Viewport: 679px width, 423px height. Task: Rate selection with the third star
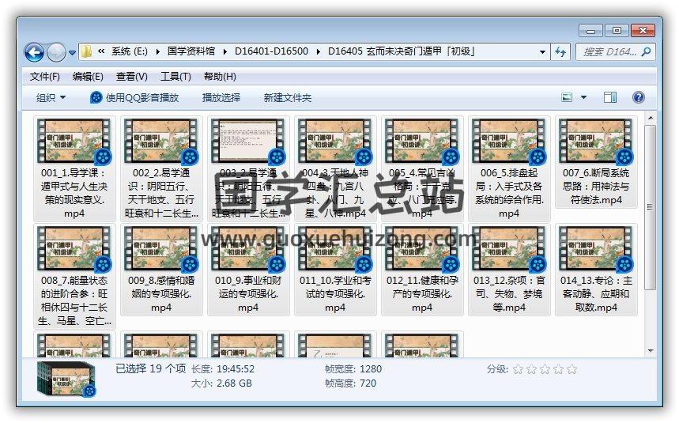point(545,369)
